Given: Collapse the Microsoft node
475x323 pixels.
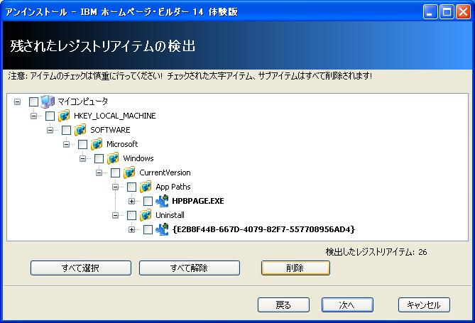Looking at the screenshot, I should coord(66,145).
